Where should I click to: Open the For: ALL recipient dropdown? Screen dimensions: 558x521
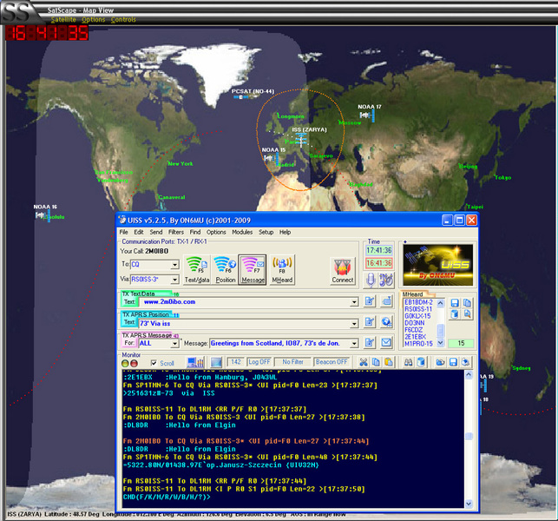coord(174,344)
